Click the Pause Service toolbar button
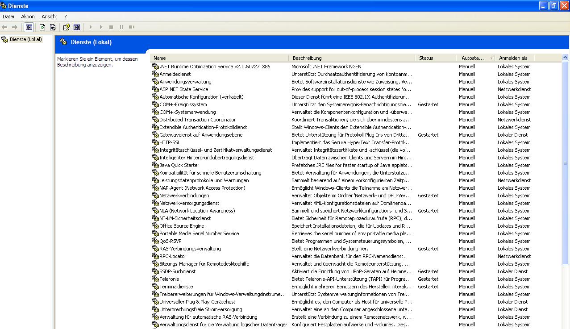Screen dimensions: 570x329 pyautogui.click(x=121, y=27)
